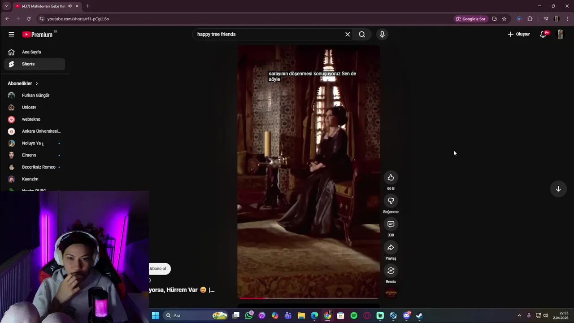574x323 pixels.
Task: Open Unlostv subscription channel
Action: click(x=35, y=107)
